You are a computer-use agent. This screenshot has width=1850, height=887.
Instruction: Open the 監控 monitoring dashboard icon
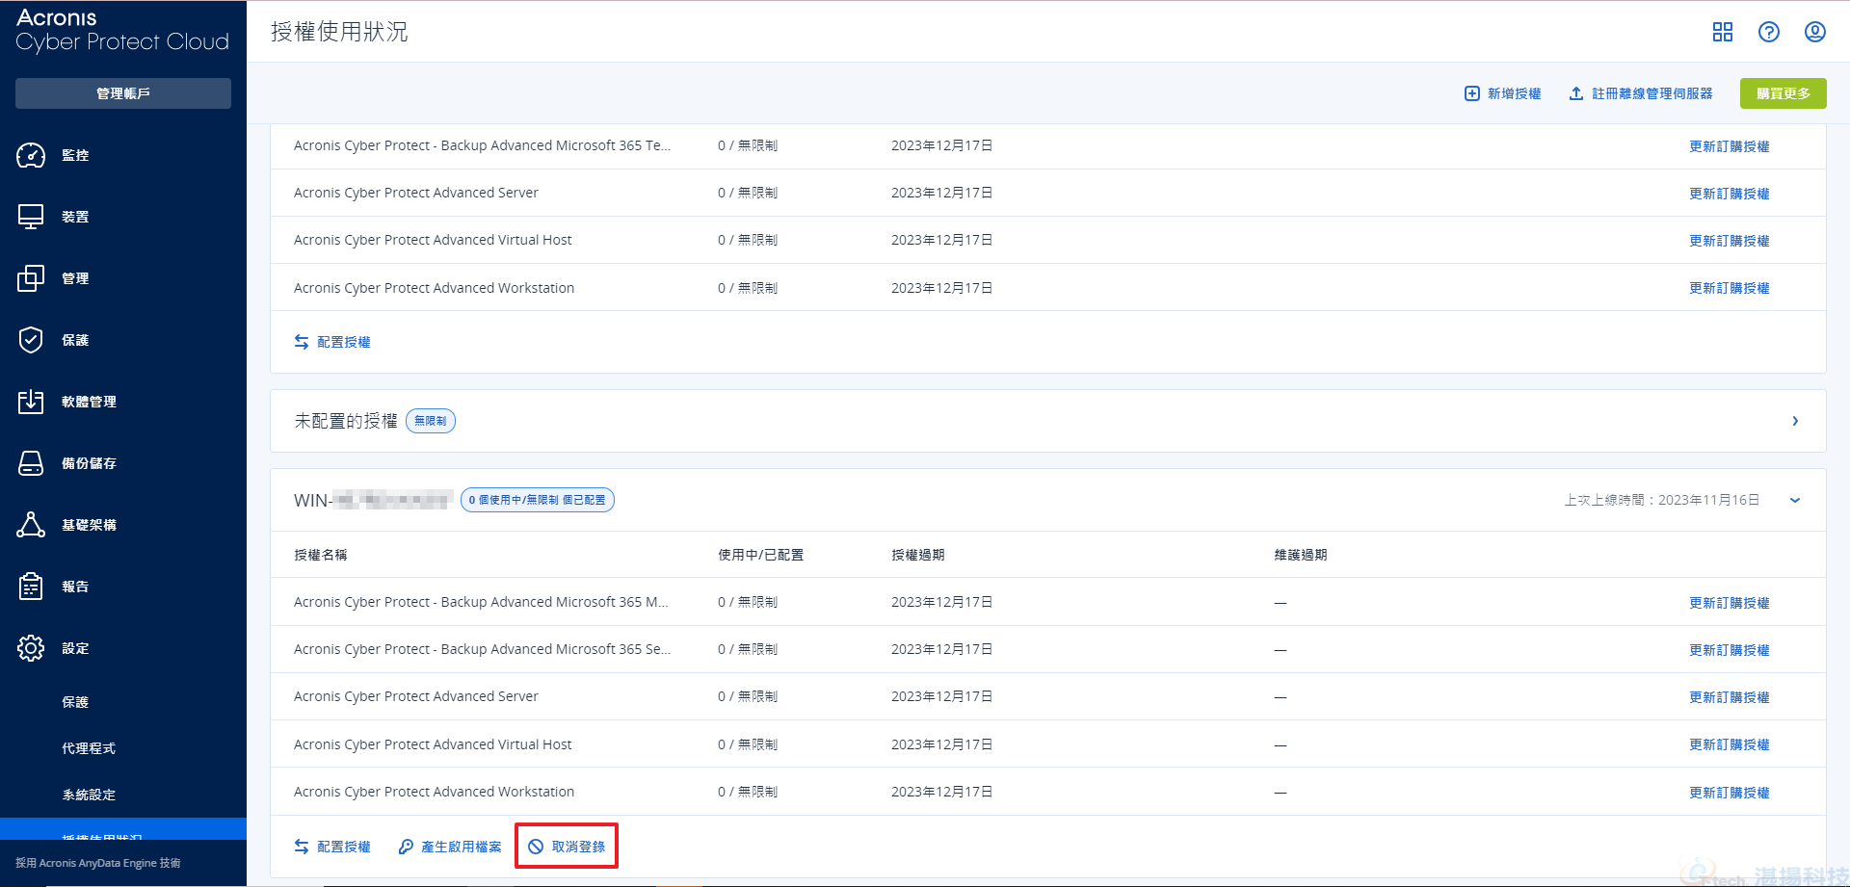click(31, 155)
